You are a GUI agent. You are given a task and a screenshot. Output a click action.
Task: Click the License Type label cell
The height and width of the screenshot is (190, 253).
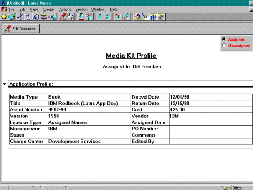pyautogui.click(x=28, y=122)
